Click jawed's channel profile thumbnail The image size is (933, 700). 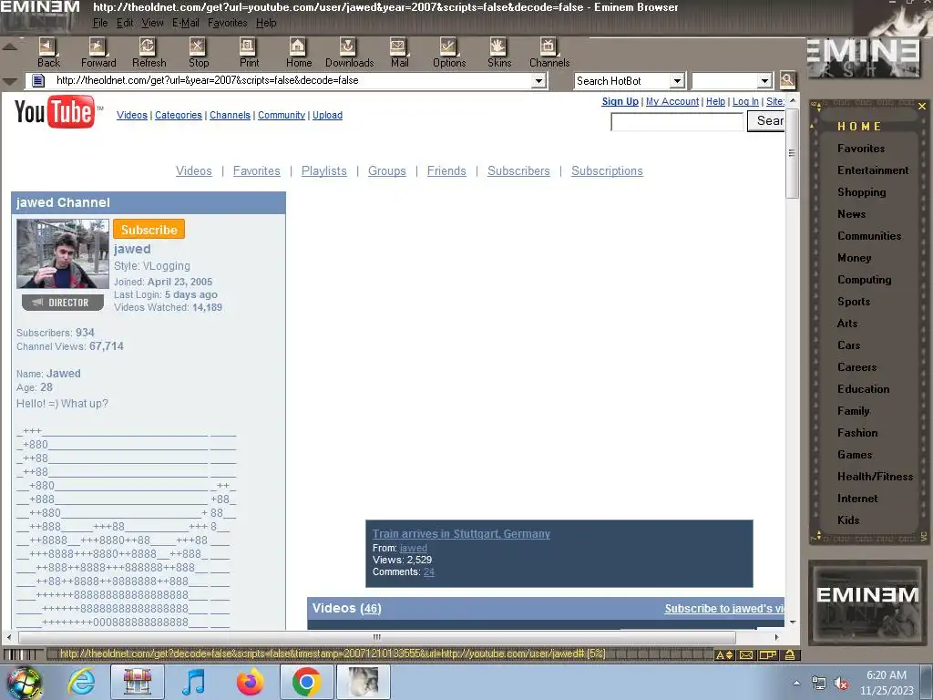click(63, 253)
